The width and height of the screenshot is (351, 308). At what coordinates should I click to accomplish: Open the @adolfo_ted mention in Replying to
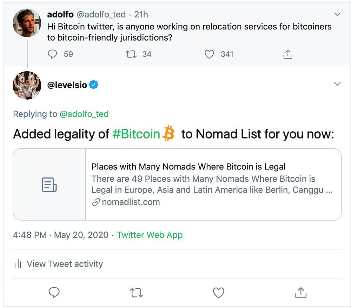click(84, 114)
